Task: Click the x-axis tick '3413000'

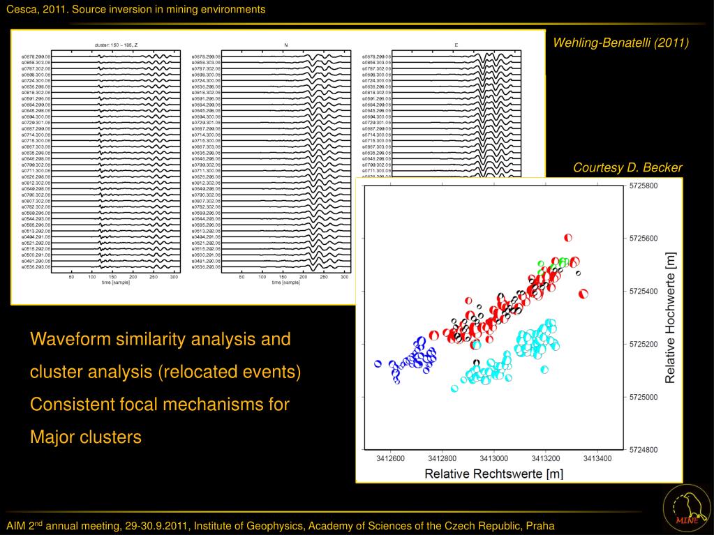Action: 494,458
